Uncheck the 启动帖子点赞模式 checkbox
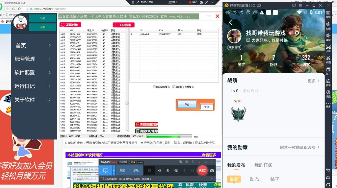This screenshot has height=188, width=337. [174, 87]
